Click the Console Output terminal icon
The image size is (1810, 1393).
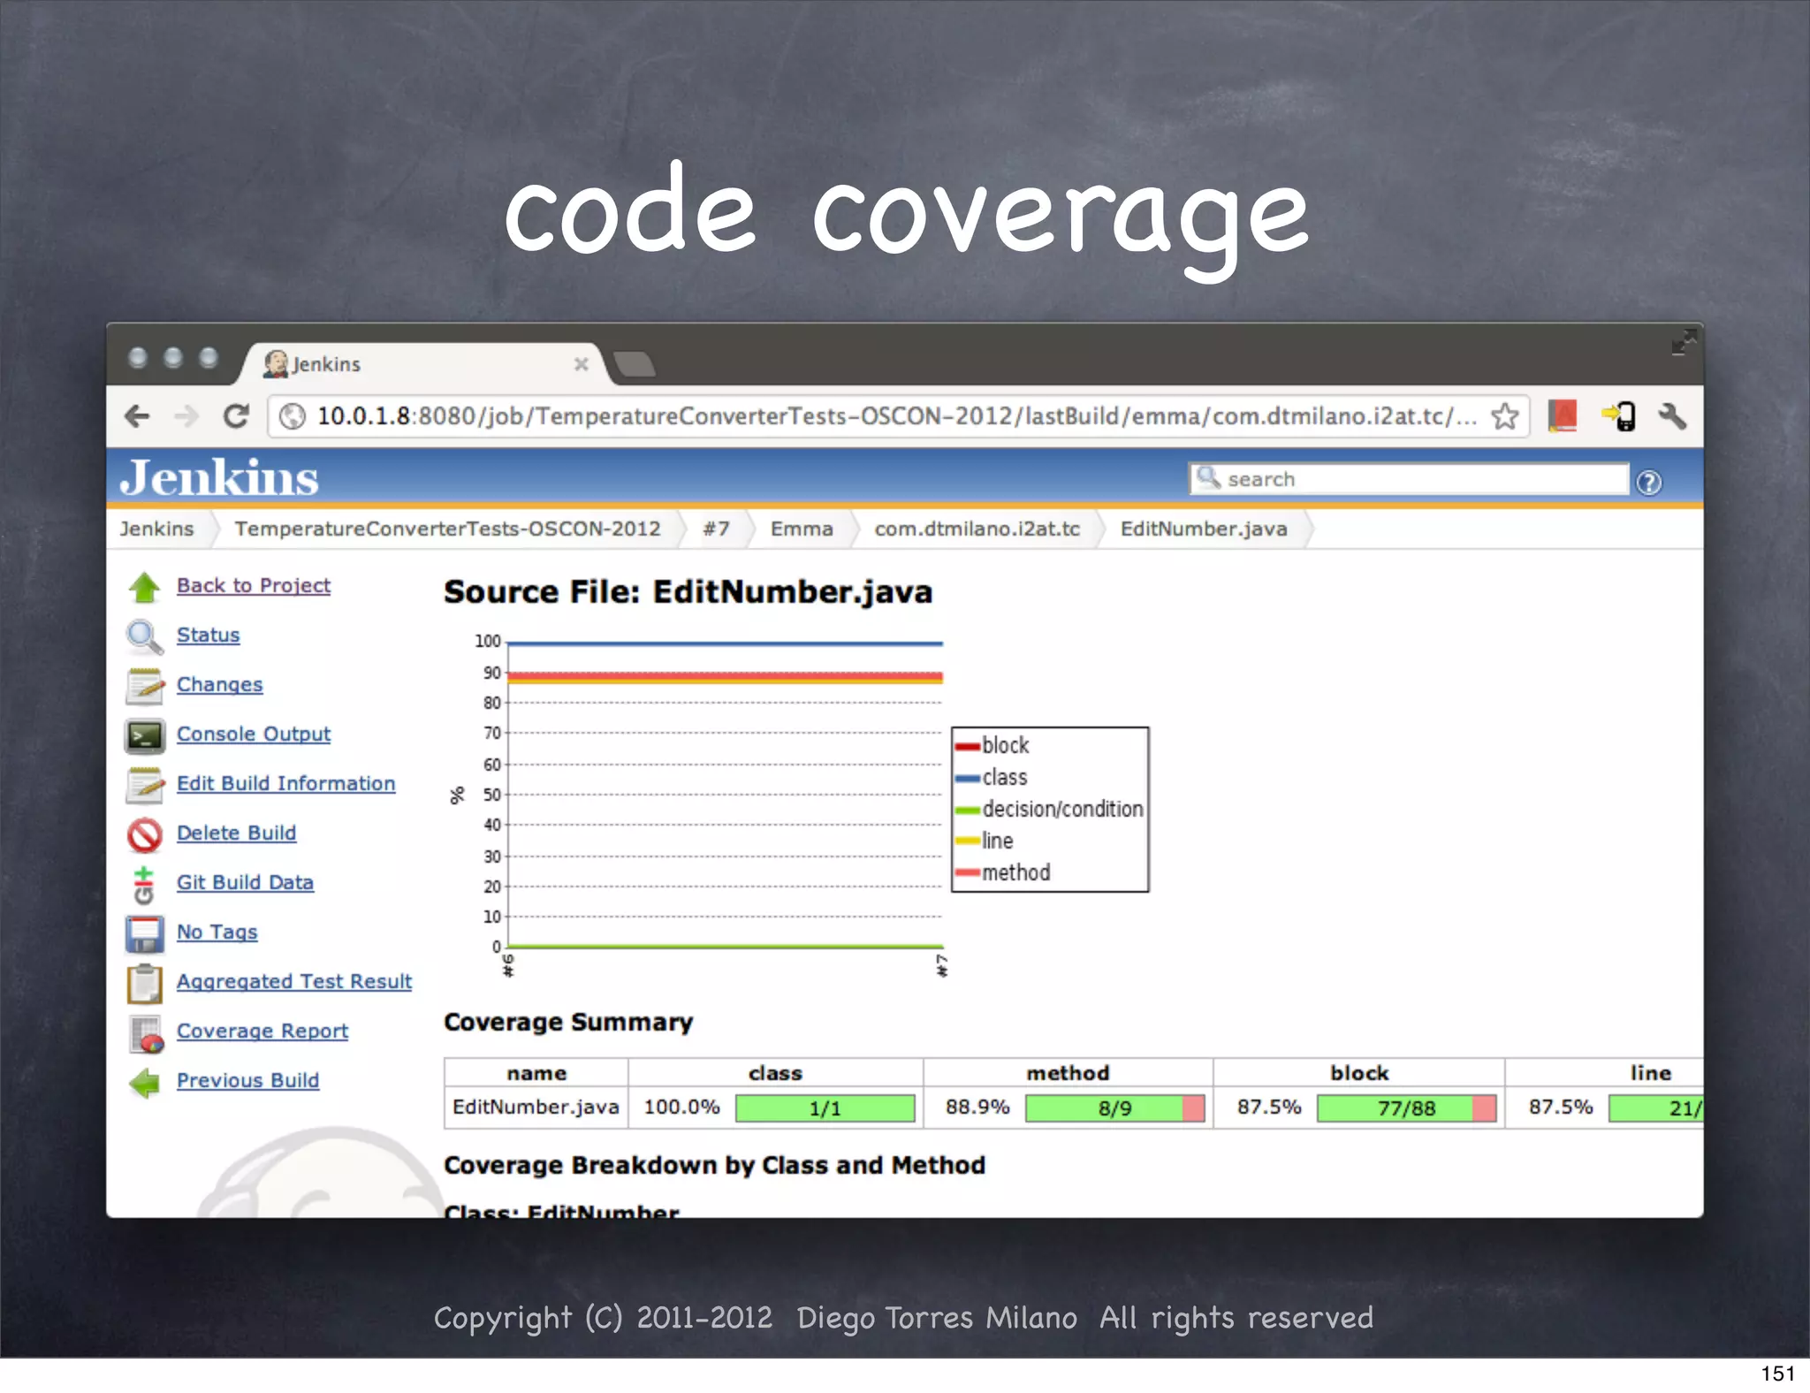coord(144,735)
